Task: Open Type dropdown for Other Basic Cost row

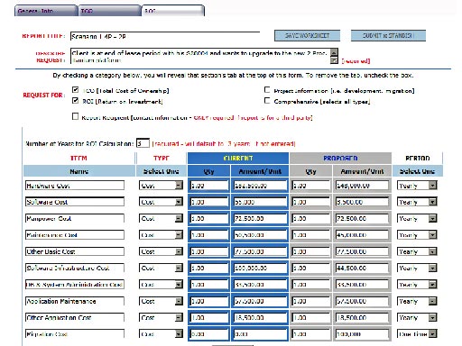Action: (161, 251)
